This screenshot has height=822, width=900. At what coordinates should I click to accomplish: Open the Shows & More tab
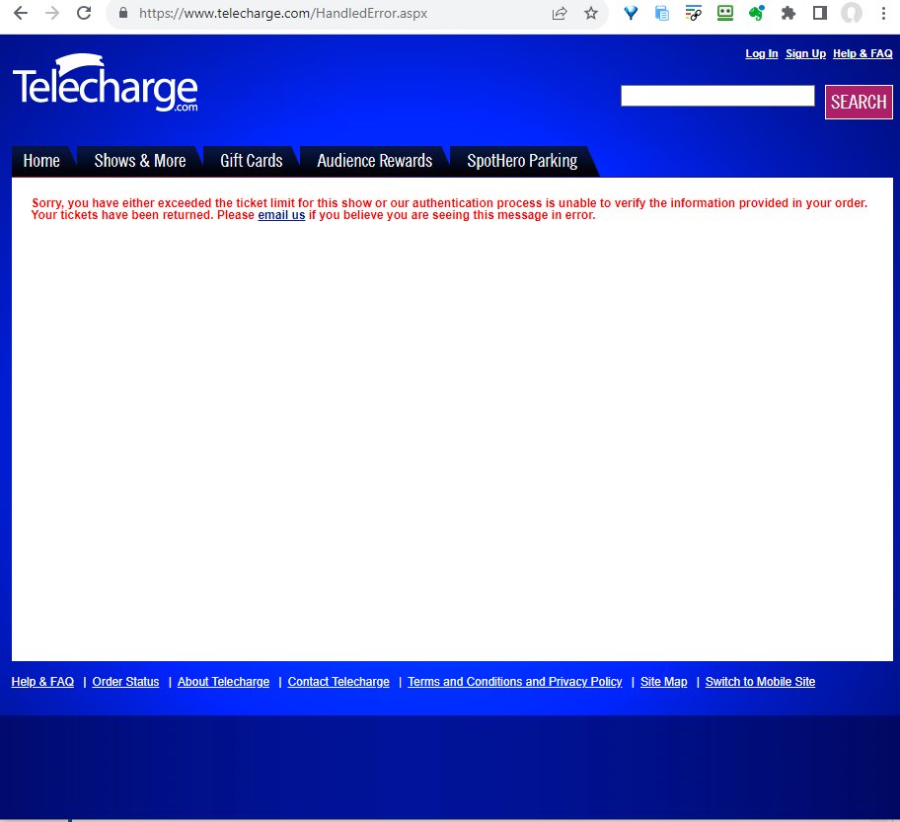139,161
